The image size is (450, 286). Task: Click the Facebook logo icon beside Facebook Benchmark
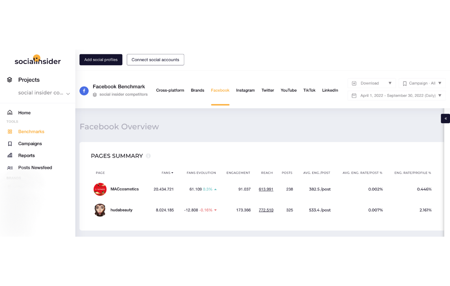[84, 91]
